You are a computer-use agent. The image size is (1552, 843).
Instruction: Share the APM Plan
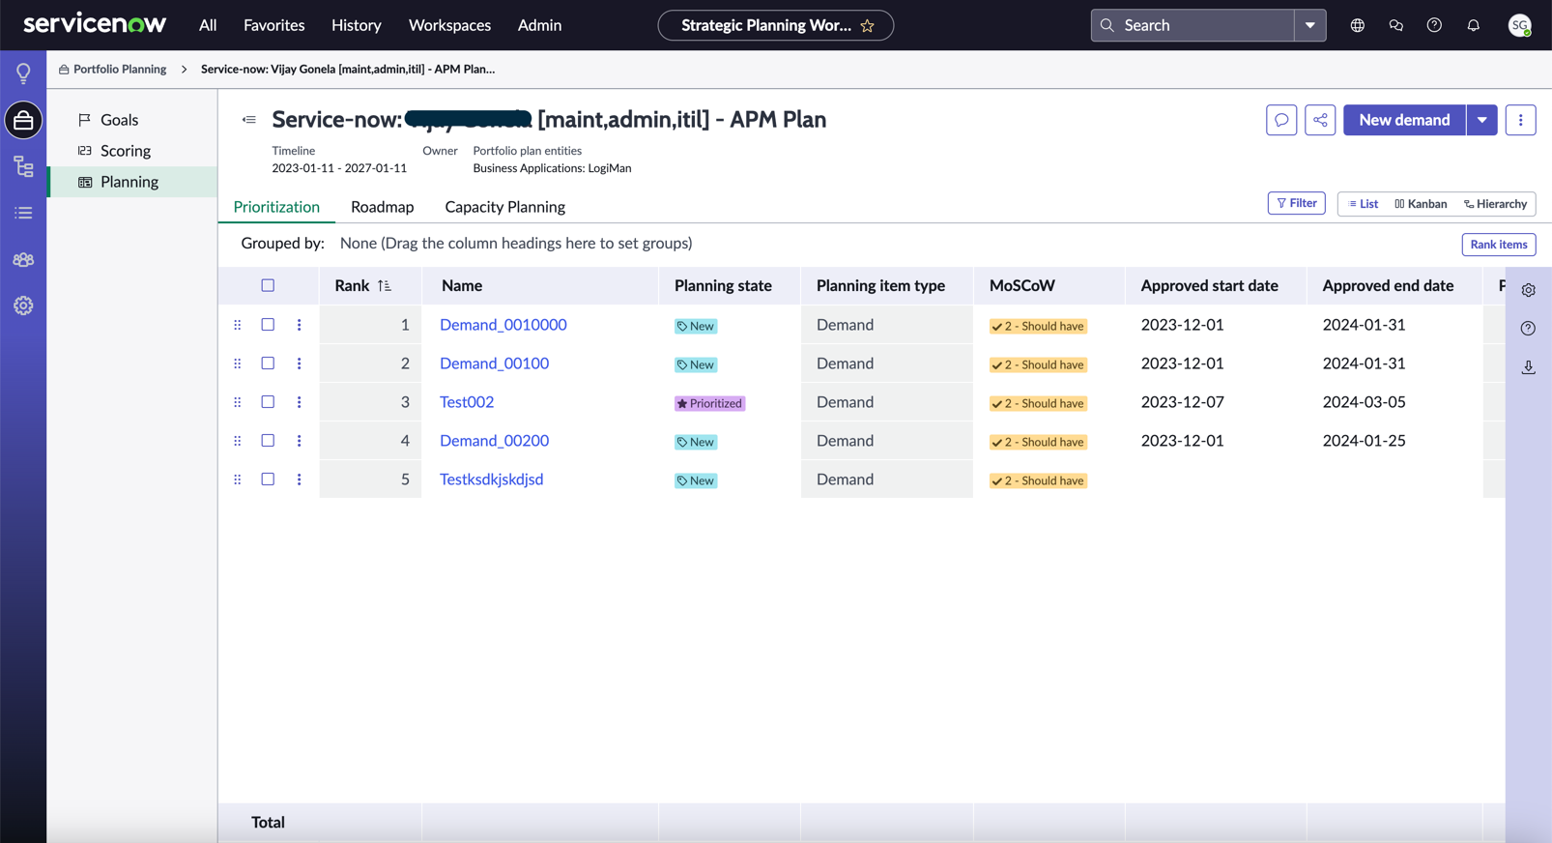(x=1320, y=120)
